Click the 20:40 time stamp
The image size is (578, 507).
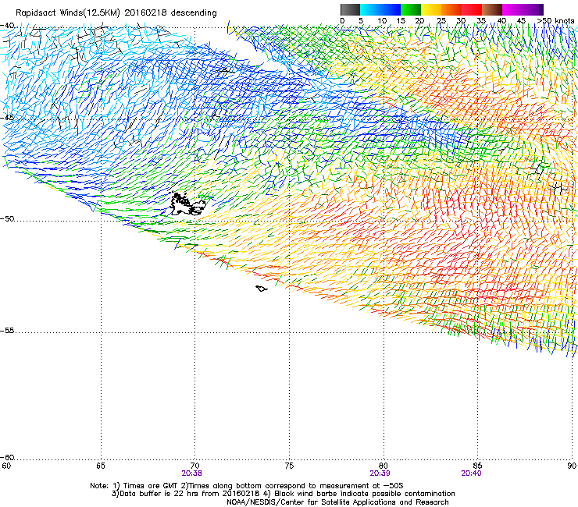[471, 473]
